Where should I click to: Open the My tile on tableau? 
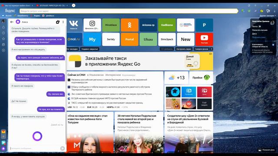click(x=92, y=39)
